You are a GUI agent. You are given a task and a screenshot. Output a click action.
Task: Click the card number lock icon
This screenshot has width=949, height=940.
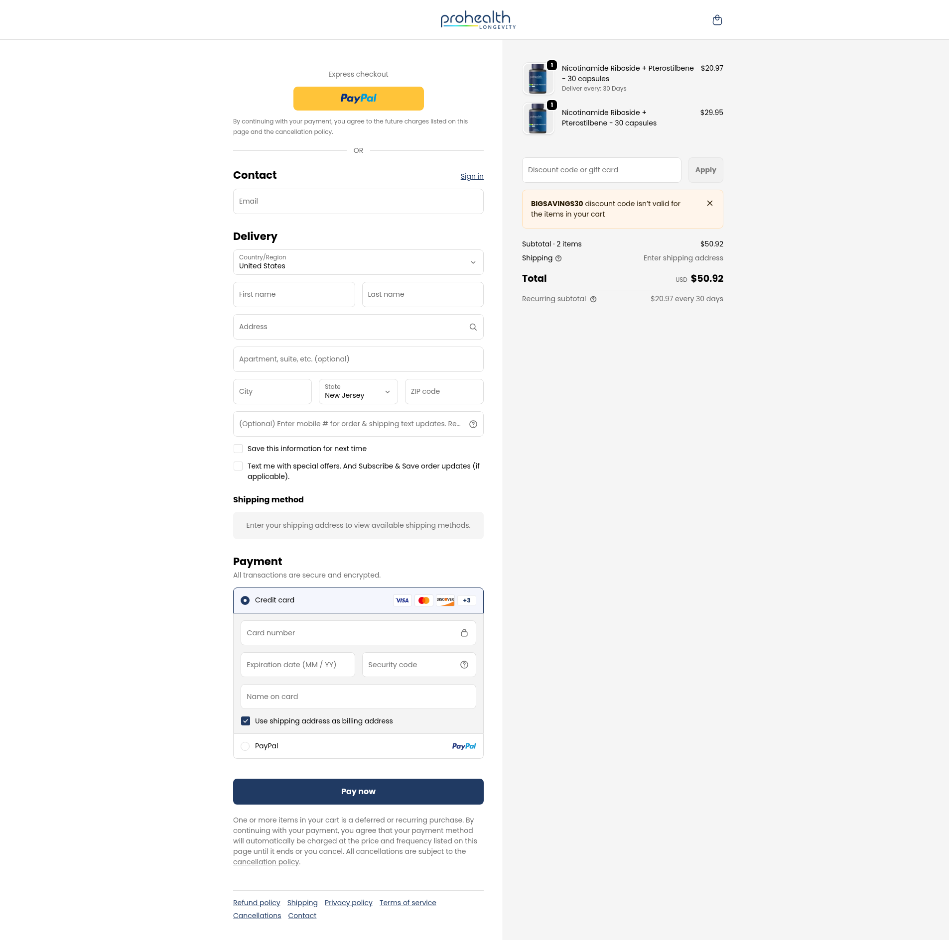click(464, 633)
